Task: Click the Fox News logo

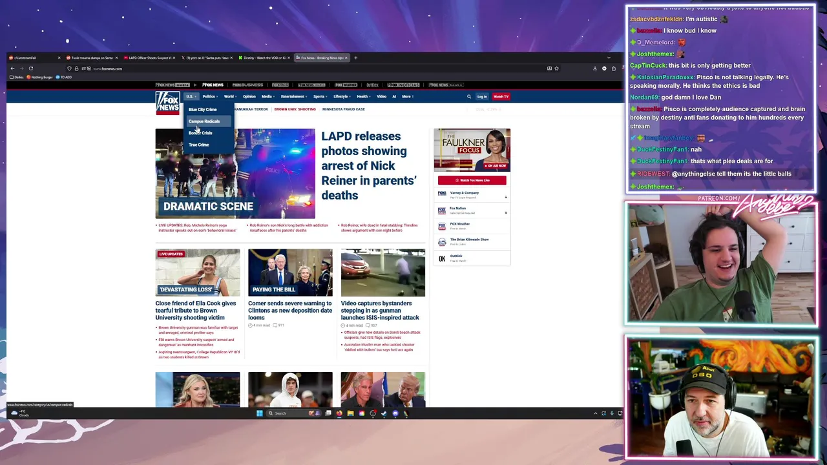Action: 167,103
